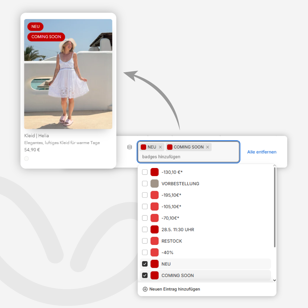Viewport: 308px width, 308px height.
Task: Select the 28.5. 11:30 UHR label
Action: click(x=178, y=230)
